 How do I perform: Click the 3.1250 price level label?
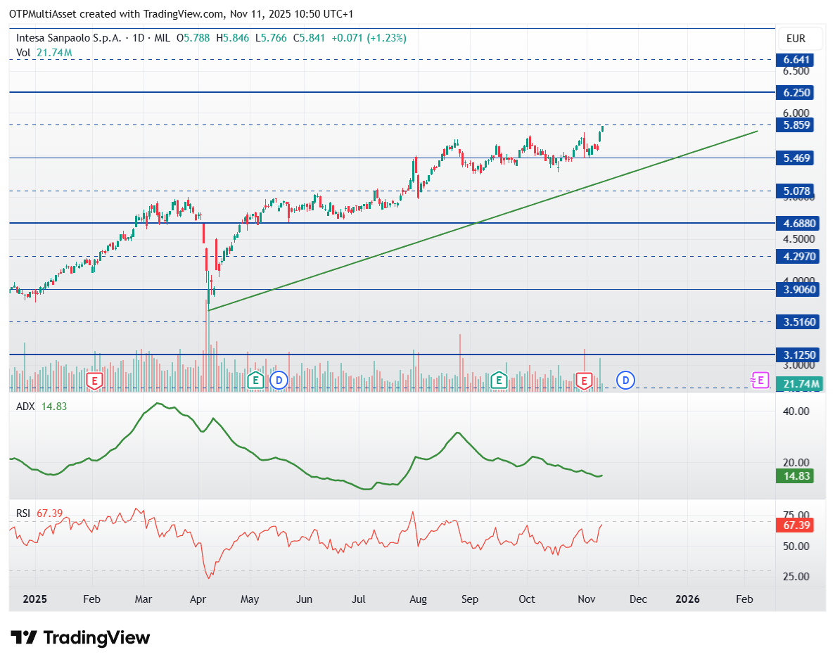pyautogui.click(x=797, y=355)
